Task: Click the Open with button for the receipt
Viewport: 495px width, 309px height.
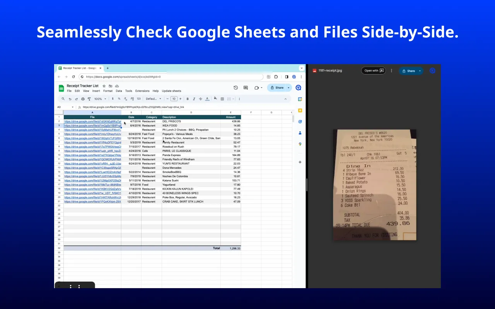Action: 372,70
